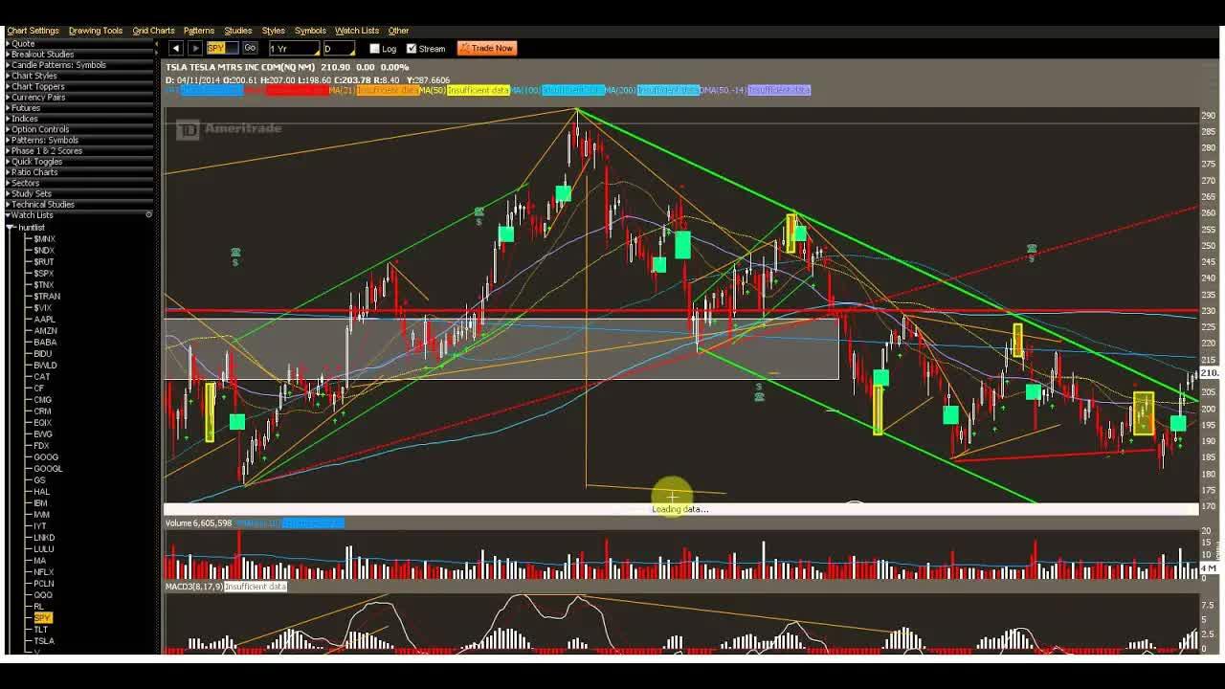Select TSLA in the huntlist
The image size is (1225, 689).
point(43,641)
